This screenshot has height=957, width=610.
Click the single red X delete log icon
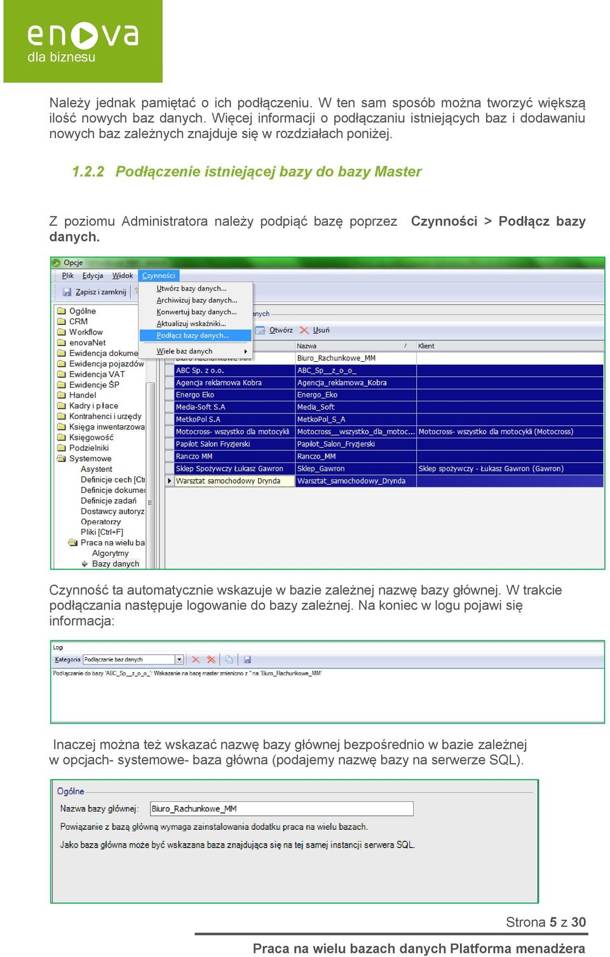pyautogui.click(x=196, y=659)
